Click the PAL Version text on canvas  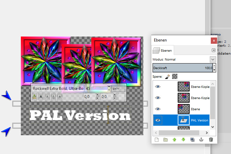click(80, 115)
